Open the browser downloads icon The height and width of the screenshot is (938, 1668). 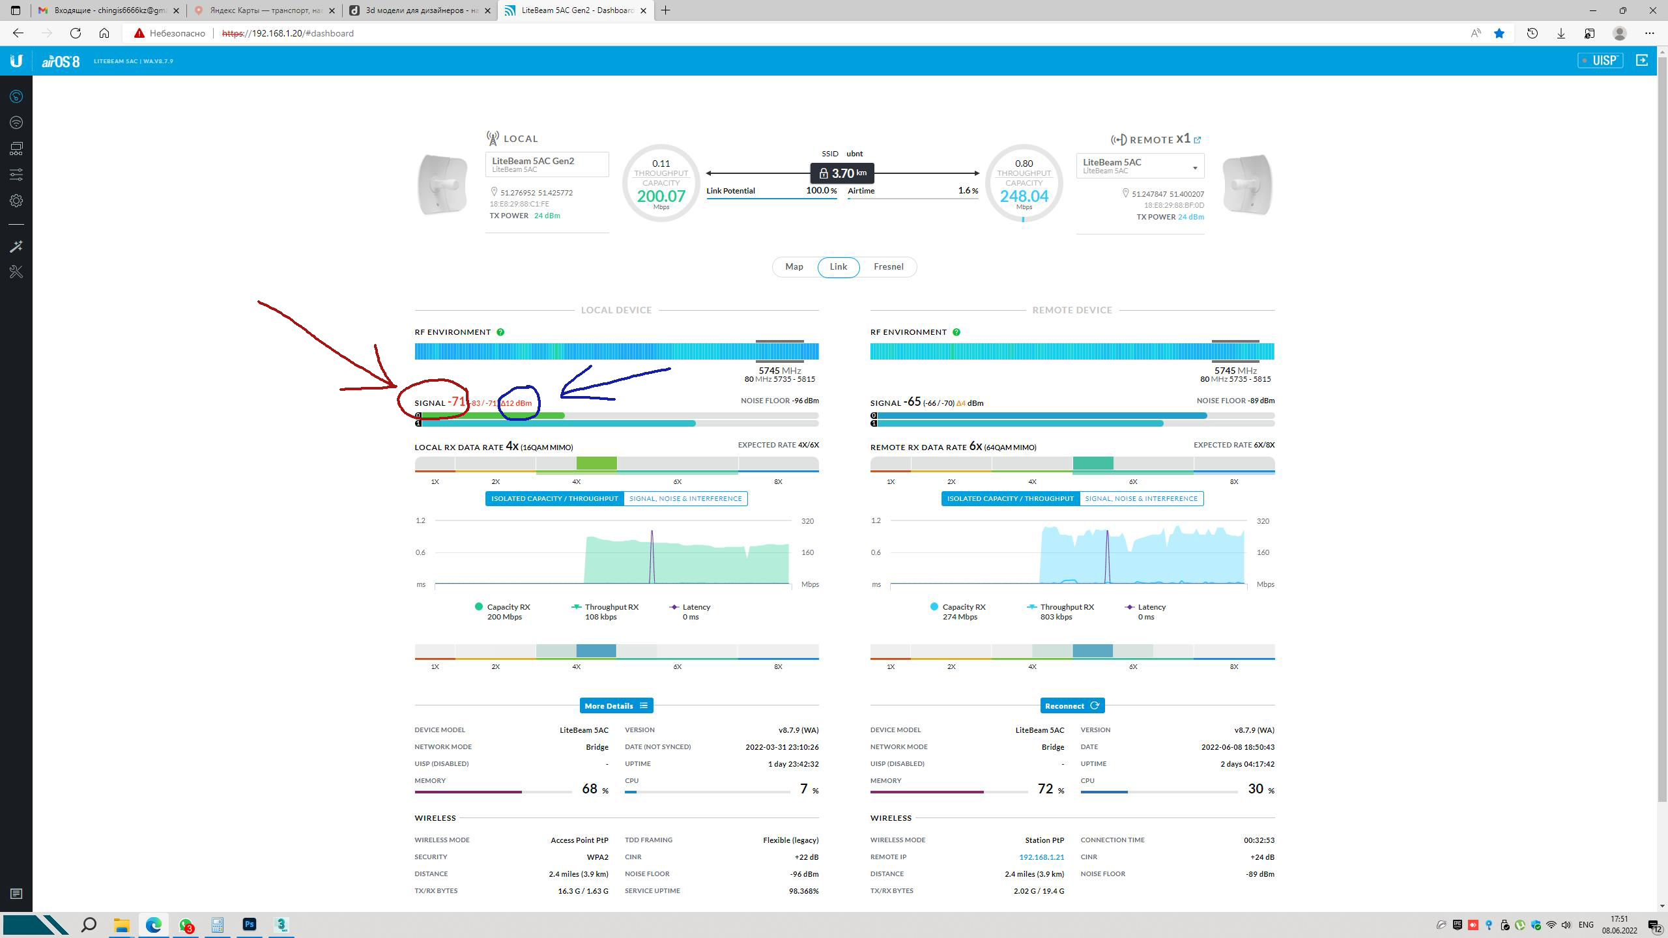coord(1561,33)
